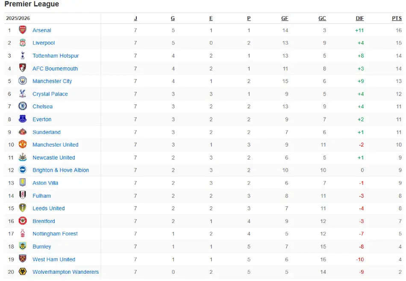Open the AFC Bournemouth team link
The width and height of the screenshot is (406, 281).
(x=55, y=68)
